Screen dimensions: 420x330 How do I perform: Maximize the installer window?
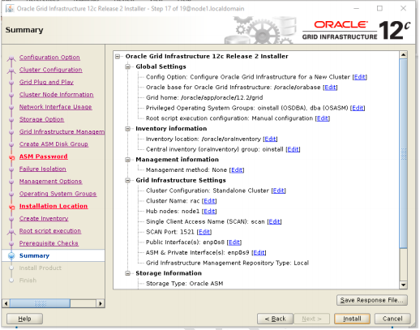379,8
